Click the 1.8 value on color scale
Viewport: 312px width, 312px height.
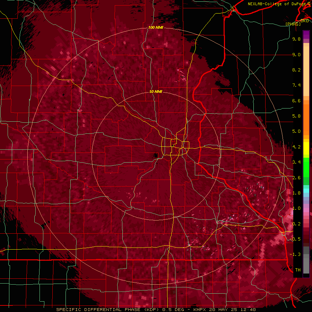point(296,193)
